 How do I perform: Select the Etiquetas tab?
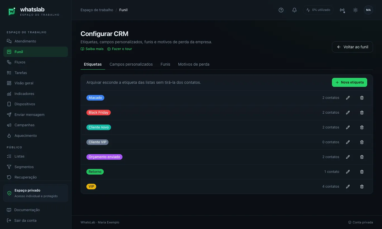pyautogui.click(x=93, y=64)
